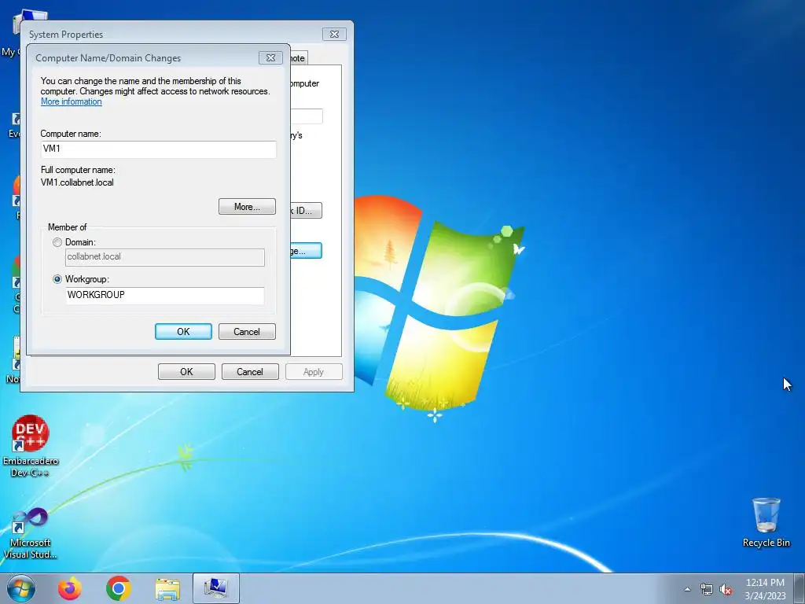Screen dimensions: 805x604
Task: Select the Workgroup radio button
Action: pos(57,279)
